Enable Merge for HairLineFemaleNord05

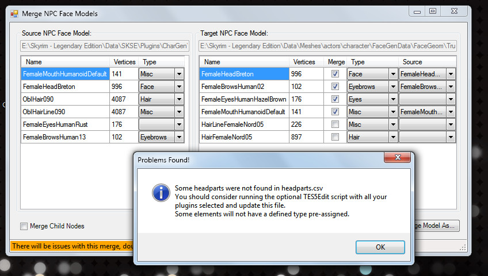[335, 124]
